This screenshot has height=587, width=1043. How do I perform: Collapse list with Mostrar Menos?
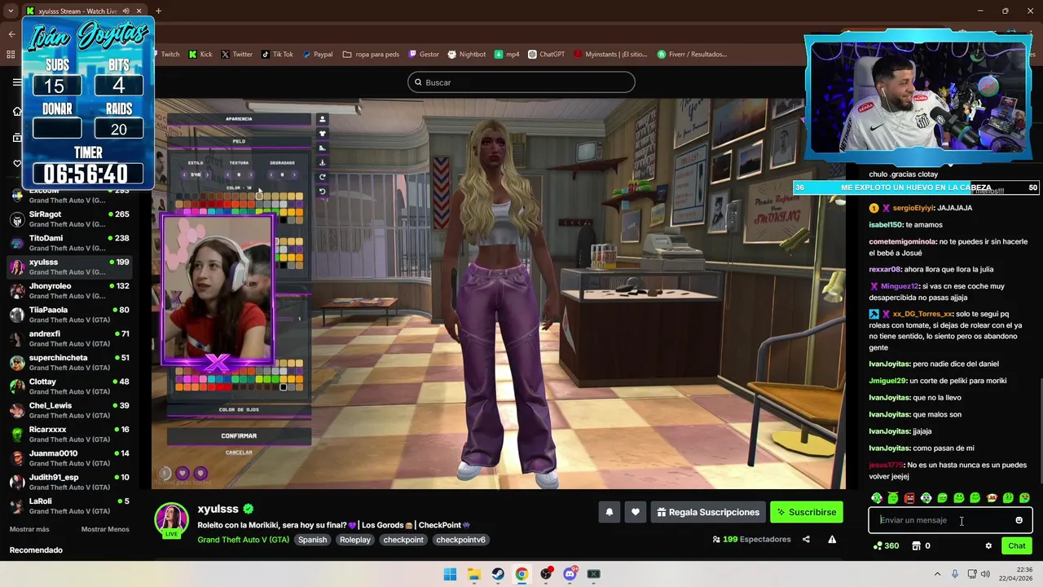(x=105, y=529)
